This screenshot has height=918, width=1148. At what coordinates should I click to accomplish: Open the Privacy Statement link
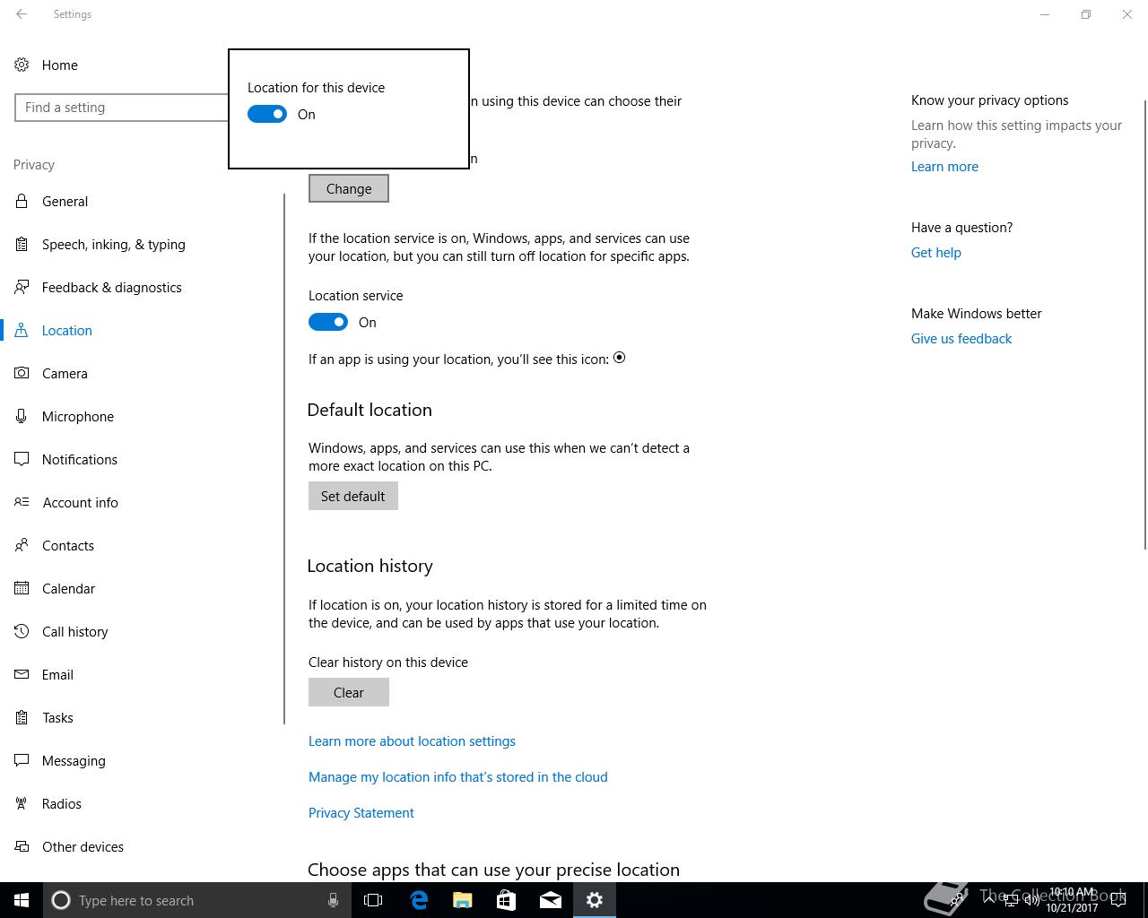[x=361, y=812]
